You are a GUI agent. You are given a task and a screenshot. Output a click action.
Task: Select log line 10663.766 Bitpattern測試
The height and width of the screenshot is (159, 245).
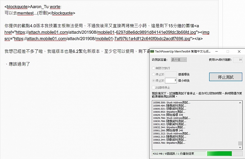[x=169, y=143]
